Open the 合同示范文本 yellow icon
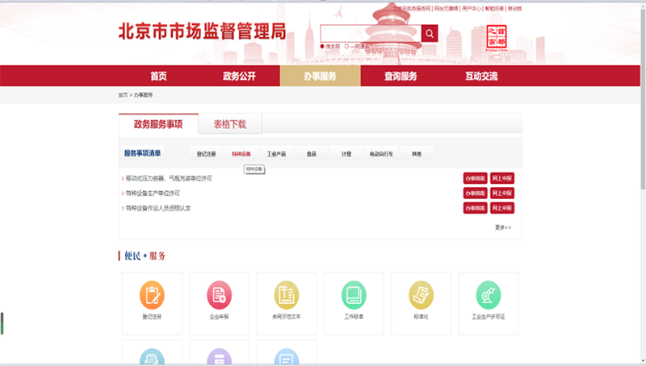The height and width of the screenshot is (366, 646). coord(287,295)
